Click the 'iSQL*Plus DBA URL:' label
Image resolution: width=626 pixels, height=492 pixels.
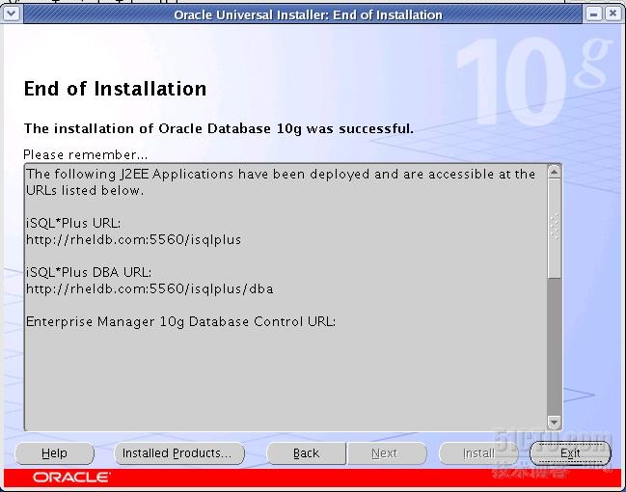[x=89, y=272]
